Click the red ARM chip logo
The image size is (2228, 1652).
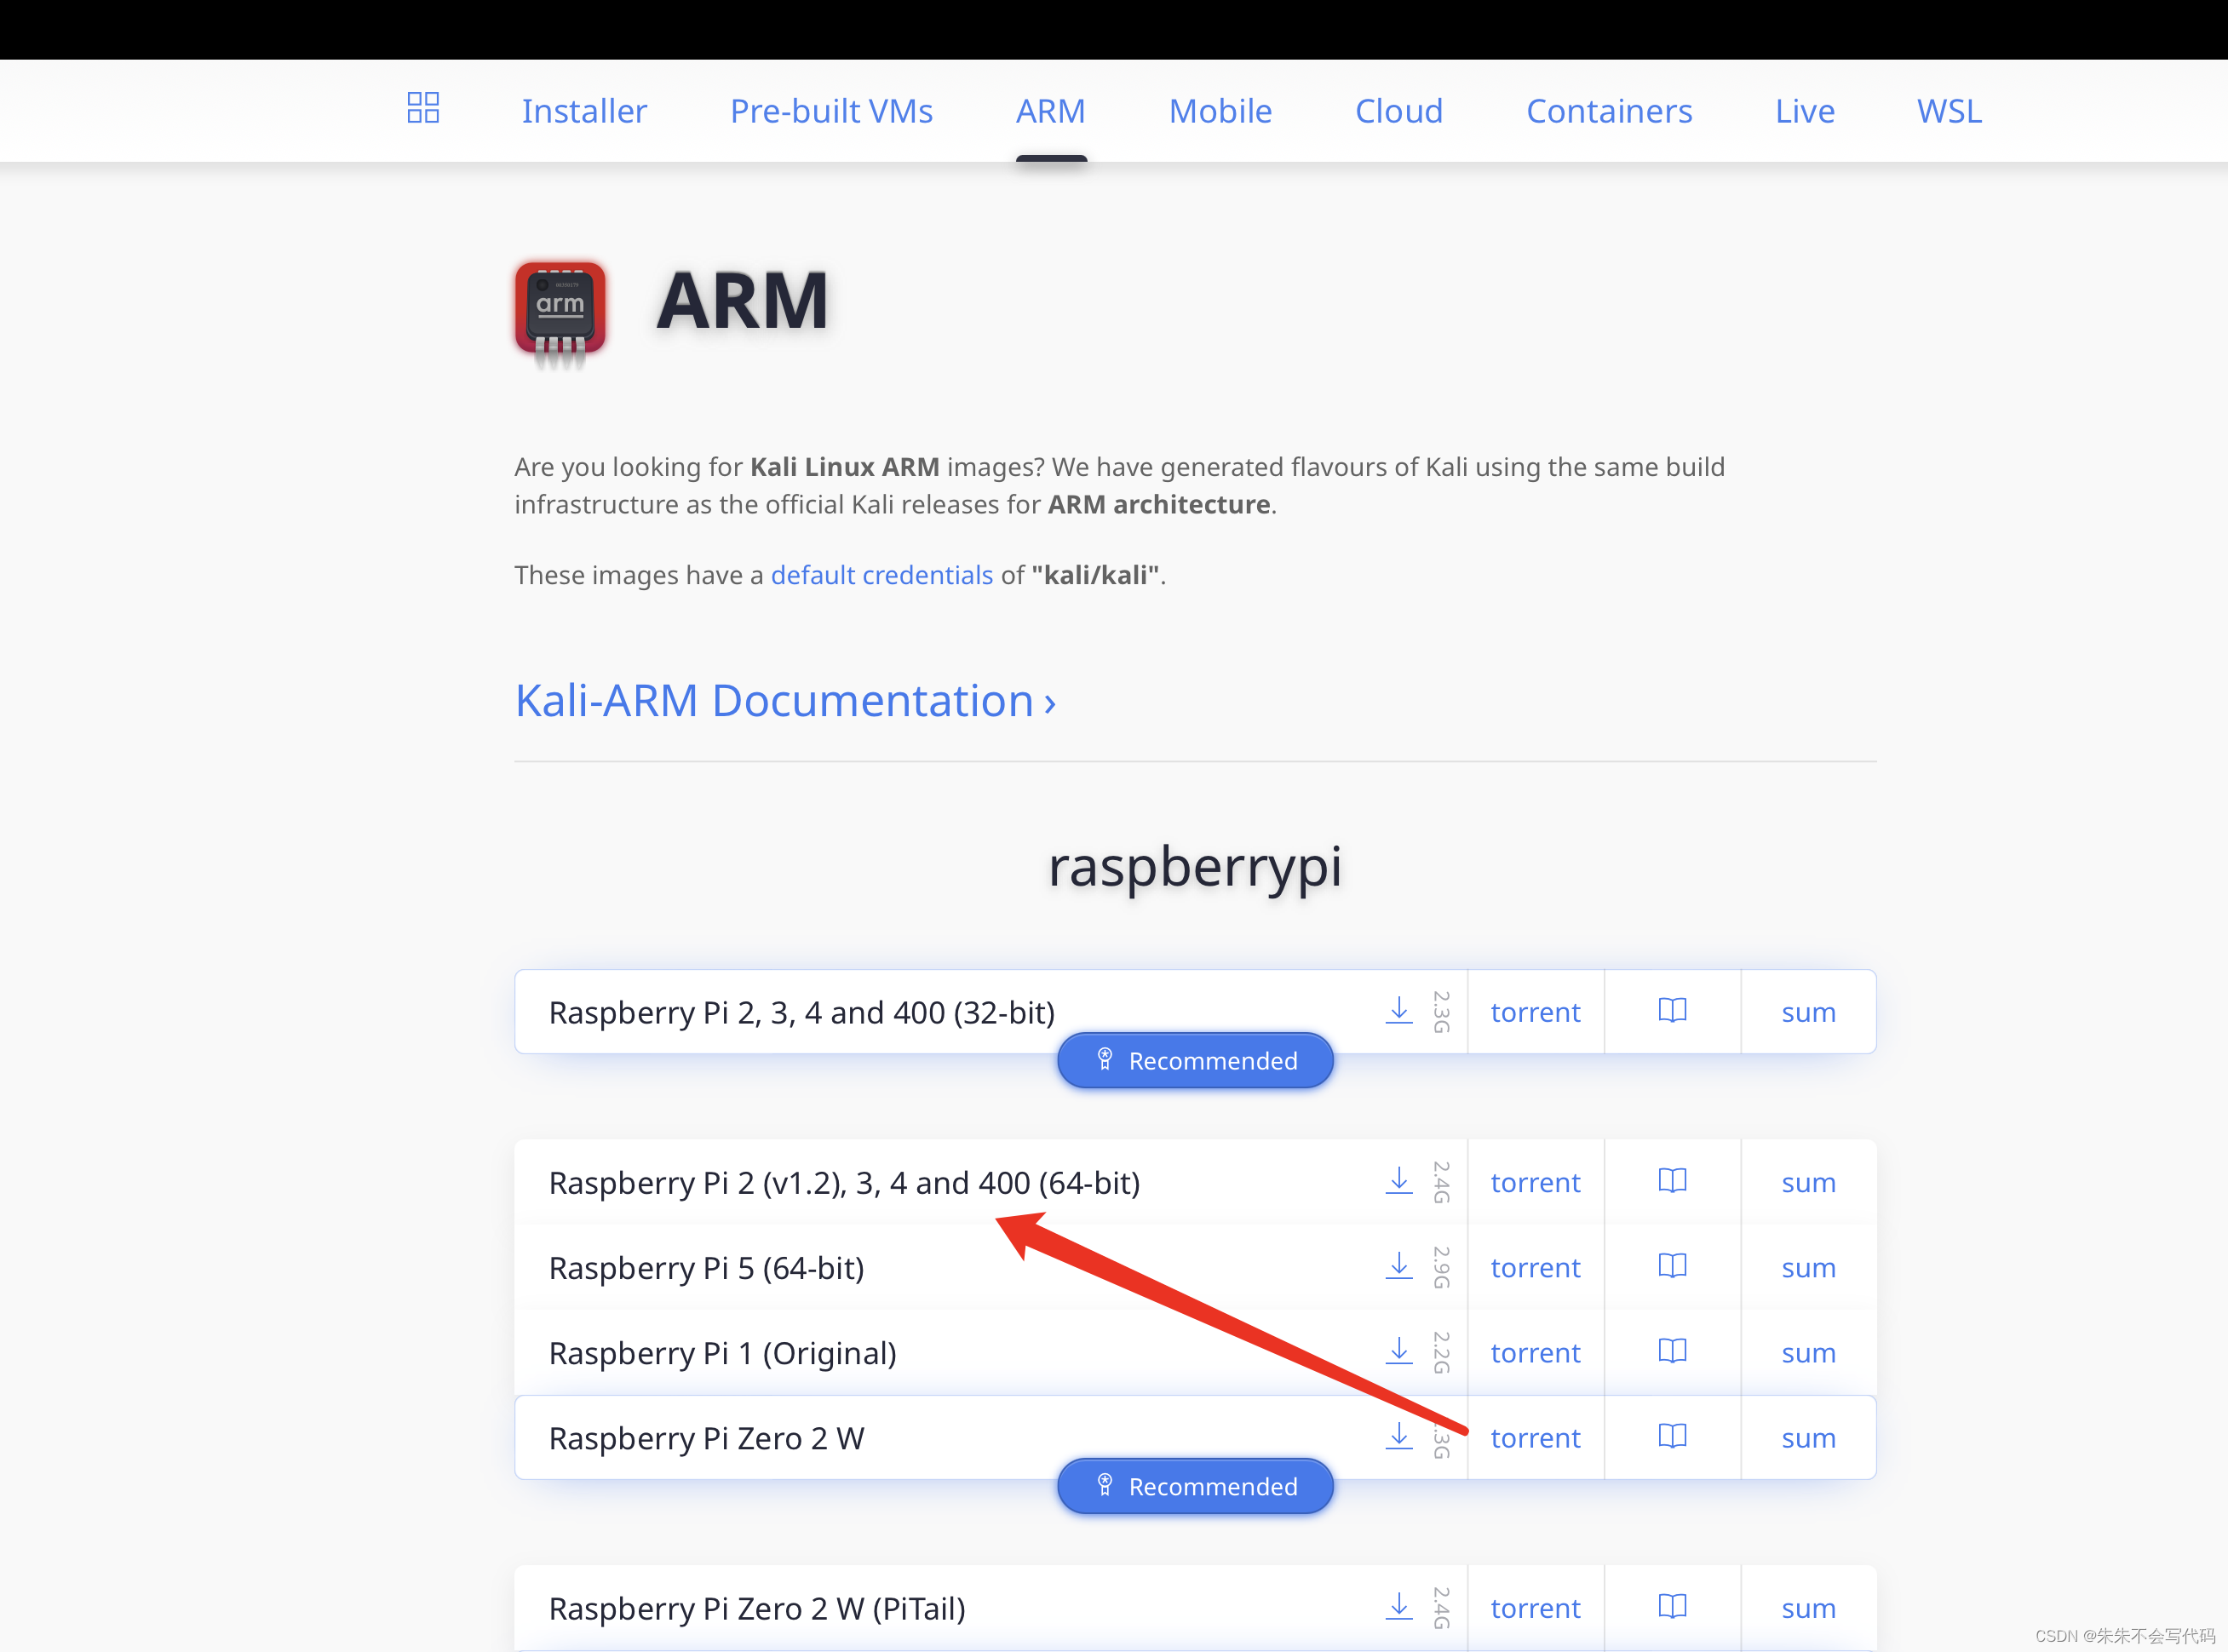tap(560, 313)
